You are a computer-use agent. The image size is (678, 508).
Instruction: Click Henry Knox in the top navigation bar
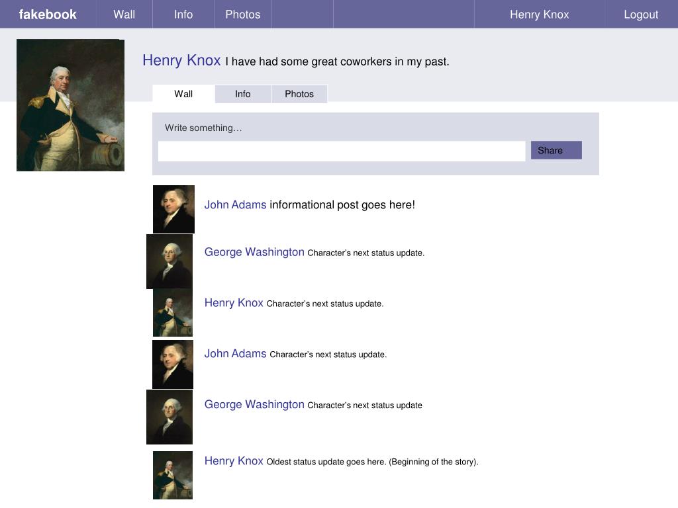click(x=539, y=15)
